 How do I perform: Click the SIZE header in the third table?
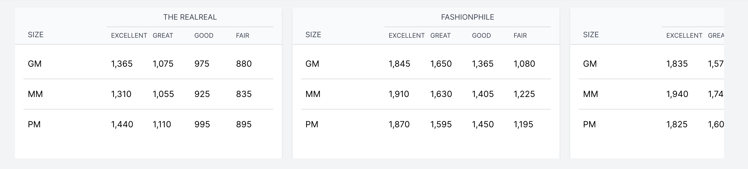[x=591, y=35]
